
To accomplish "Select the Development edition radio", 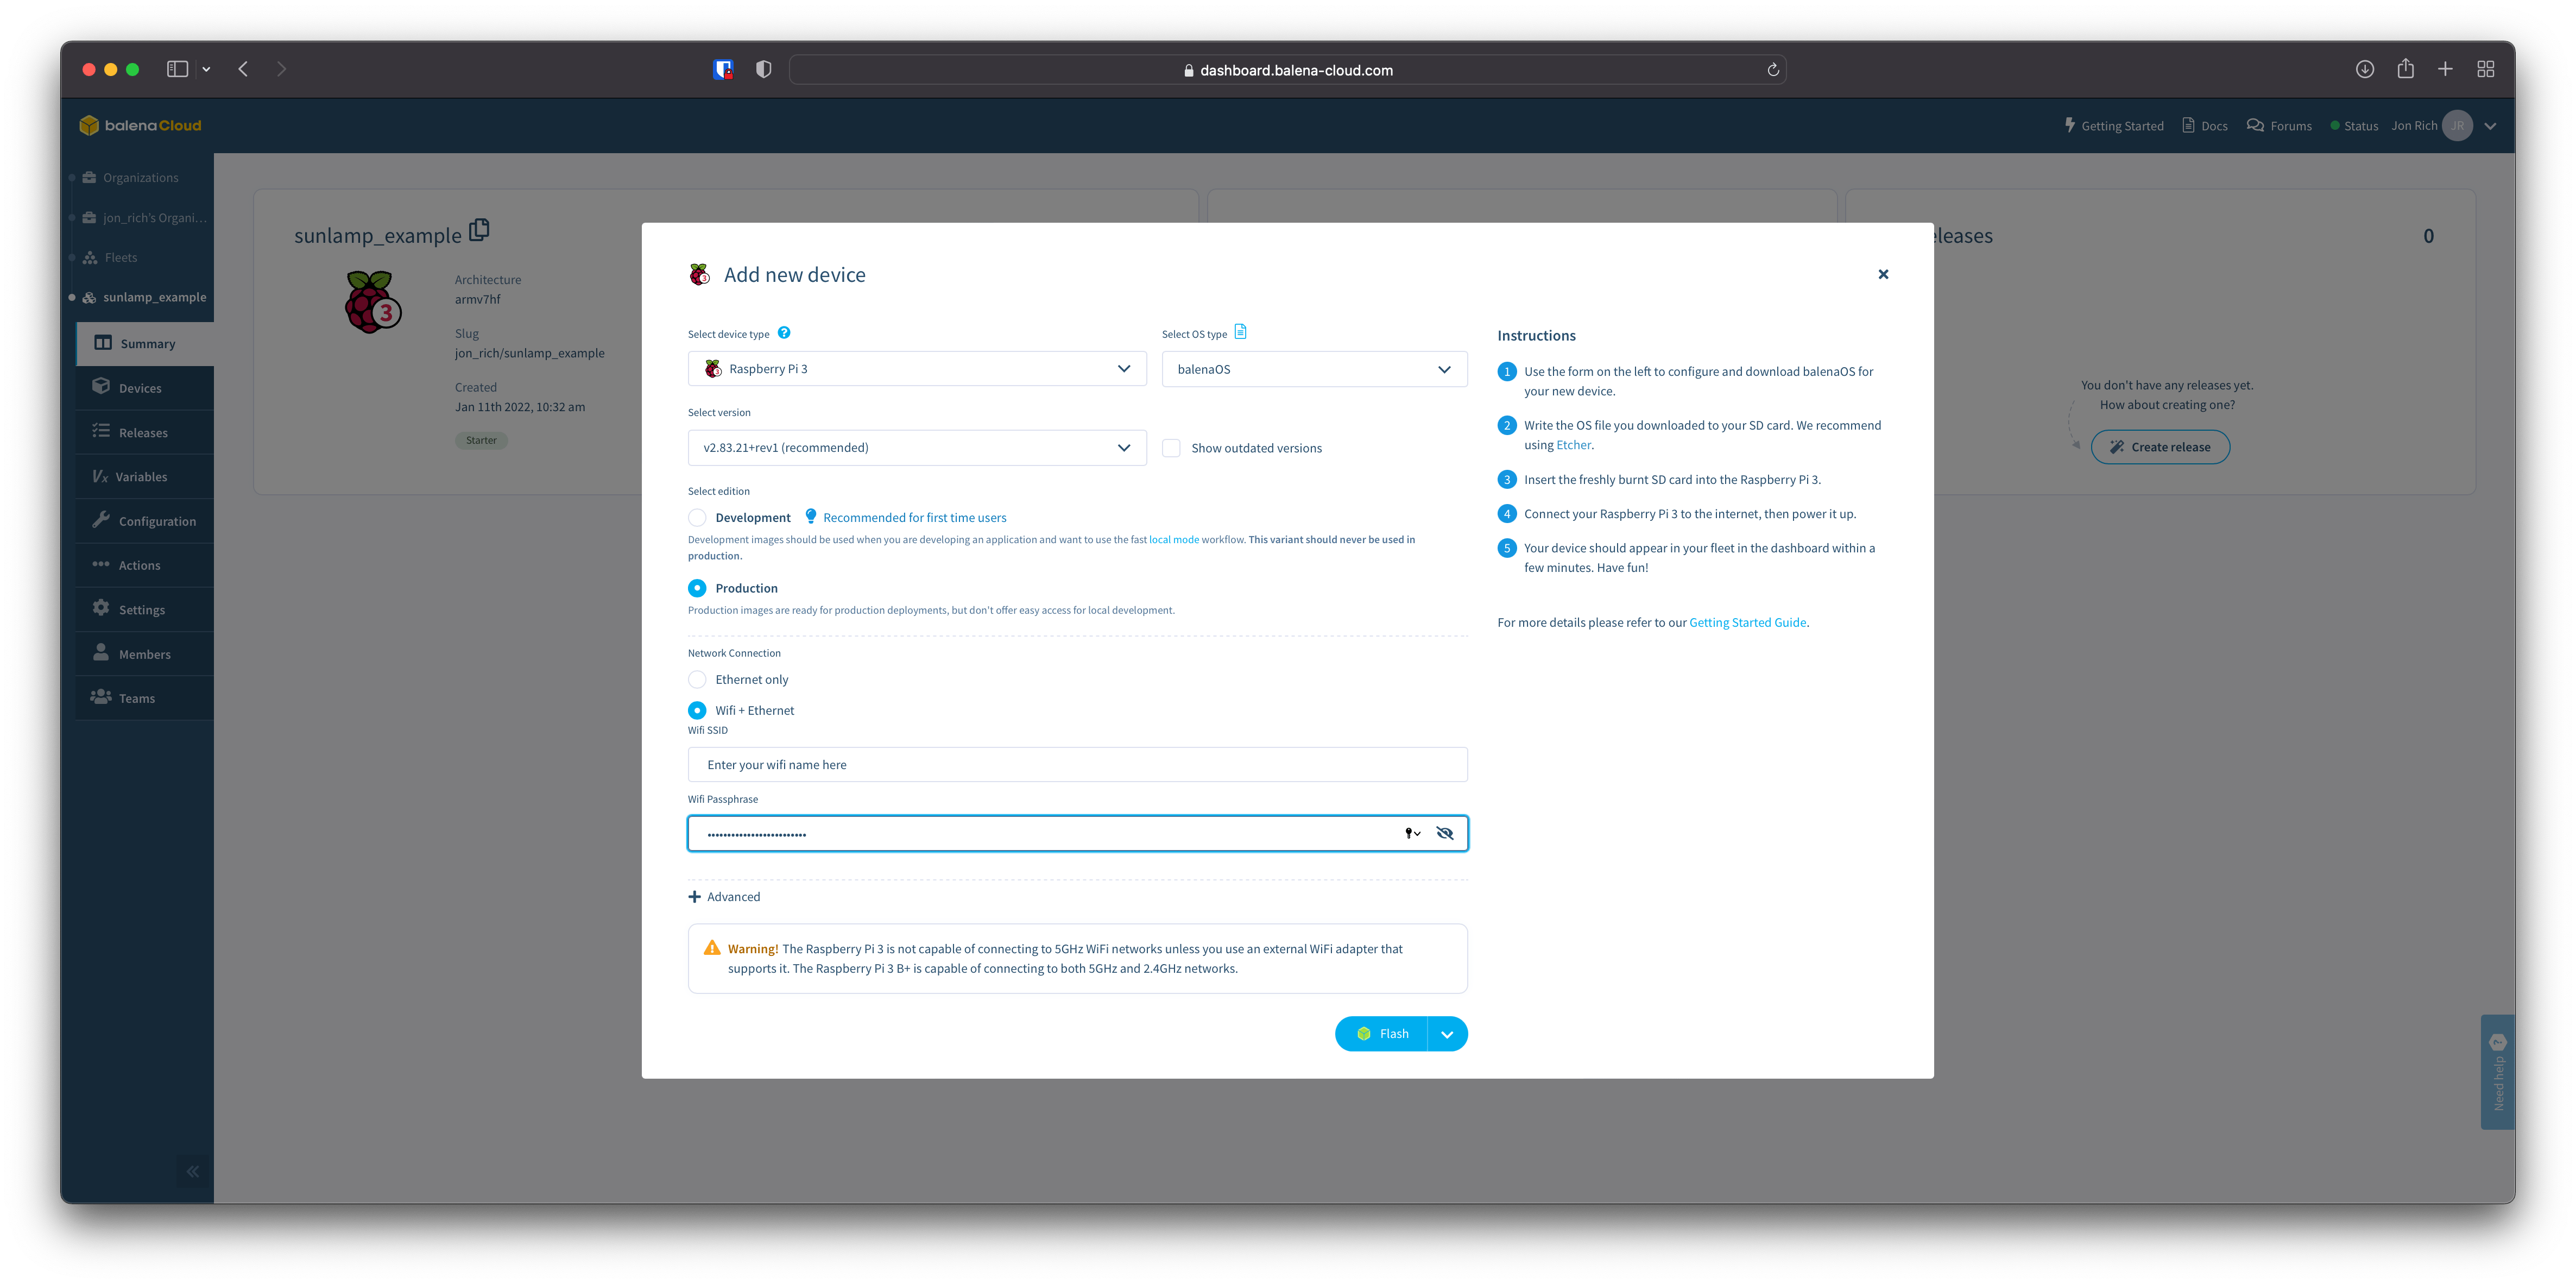I will click(x=697, y=517).
